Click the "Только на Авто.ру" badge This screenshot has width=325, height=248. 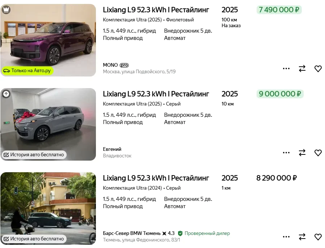(27, 71)
